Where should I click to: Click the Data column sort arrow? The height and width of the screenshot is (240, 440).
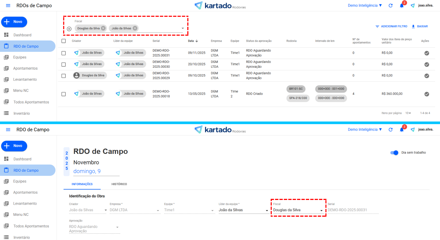pyautogui.click(x=197, y=41)
